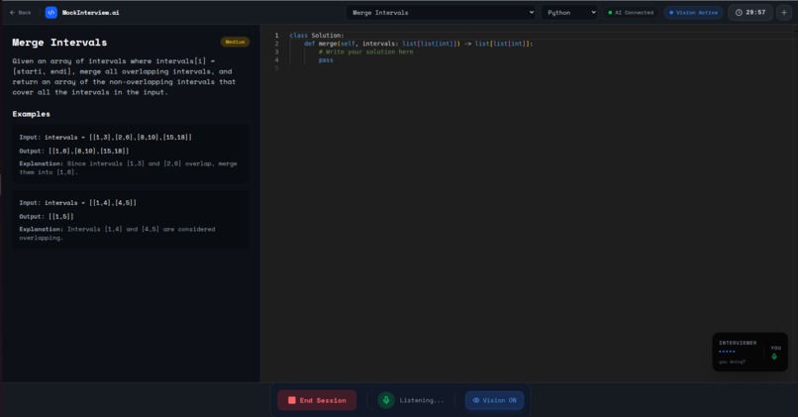This screenshot has width=798, height=417.
Task: Click the green mic icon under YOU
Action: pyautogui.click(x=774, y=357)
